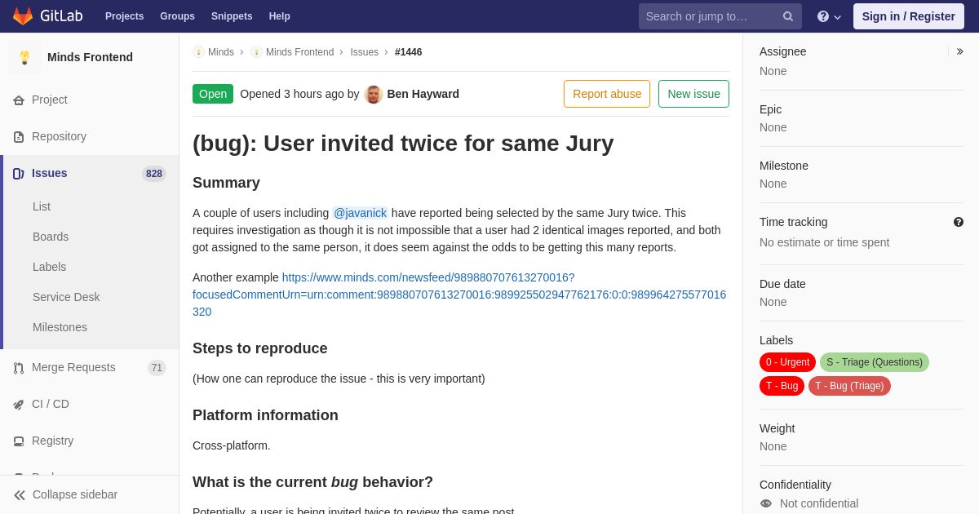The width and height of the screenshot is (979, 514).
Task: Click the Merge Requests icon
Action: coord(19,368)
